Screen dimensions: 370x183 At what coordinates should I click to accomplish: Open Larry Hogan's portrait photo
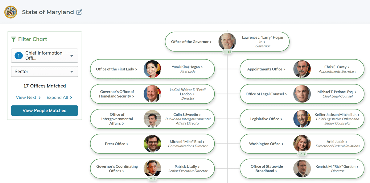227,42
